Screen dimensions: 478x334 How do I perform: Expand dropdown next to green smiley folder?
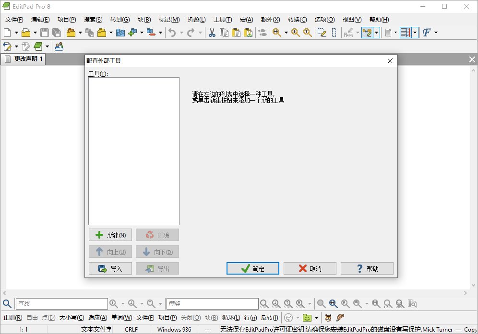coord(316,318)
